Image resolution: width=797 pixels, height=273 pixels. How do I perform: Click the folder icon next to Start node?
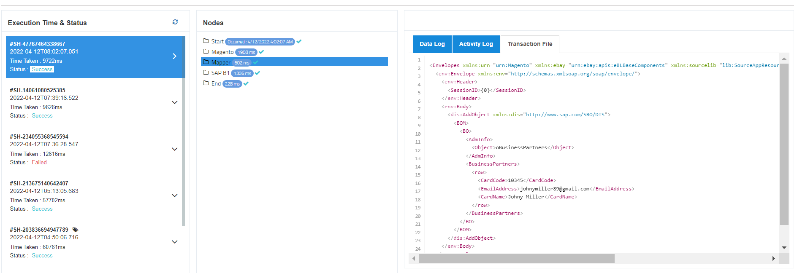206,41
